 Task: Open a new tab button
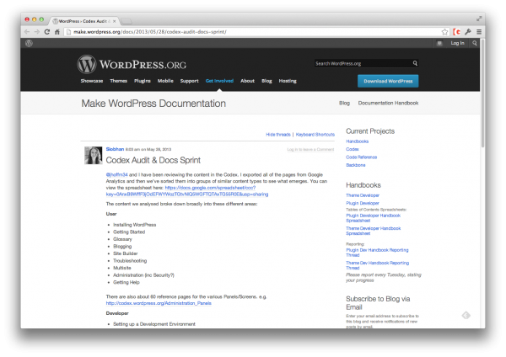point(126,21)
